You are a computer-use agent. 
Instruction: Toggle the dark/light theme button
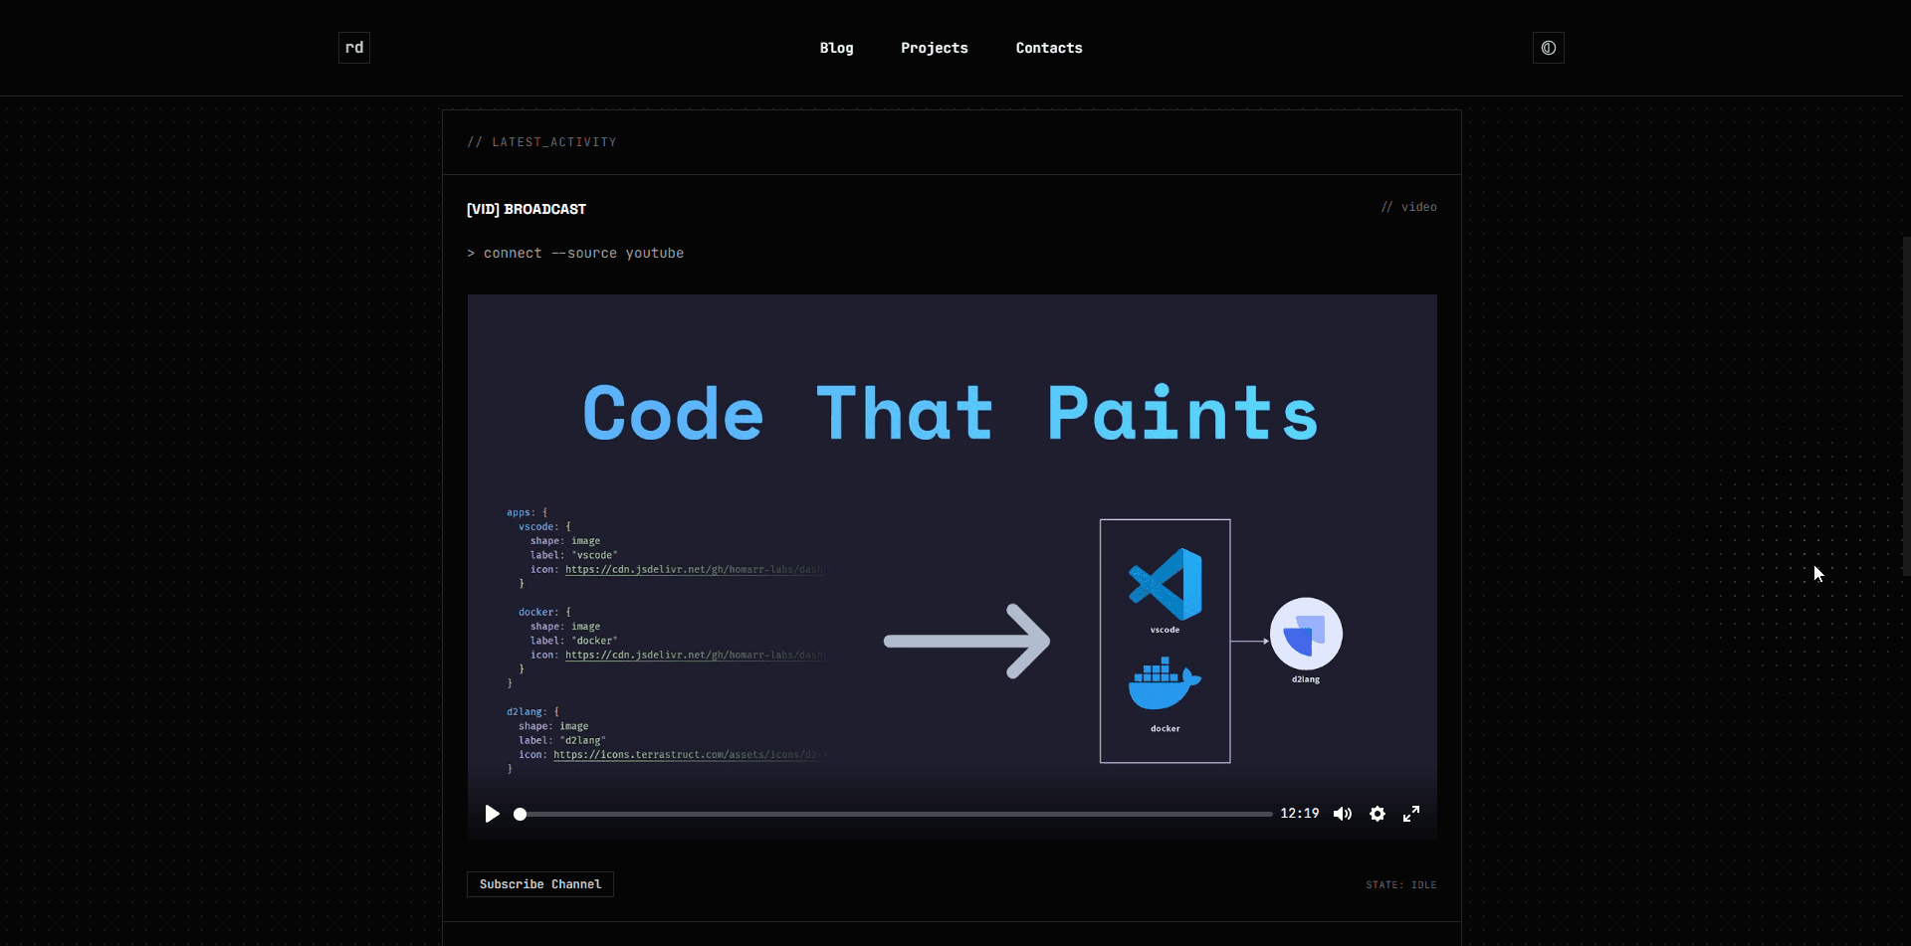coord(1549,48)
